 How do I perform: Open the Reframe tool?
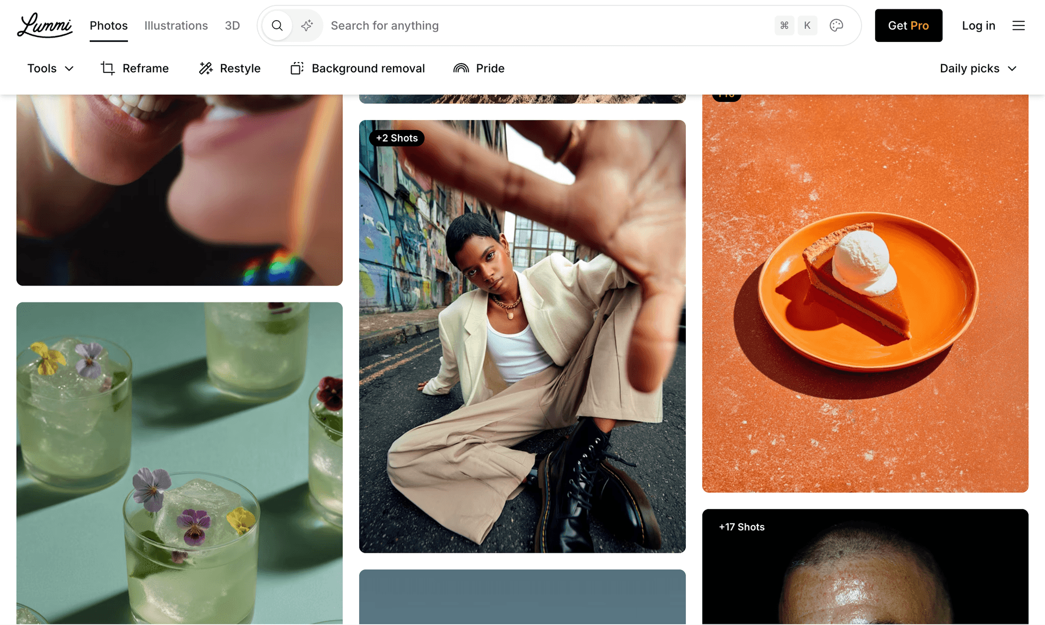coord(134,69)
